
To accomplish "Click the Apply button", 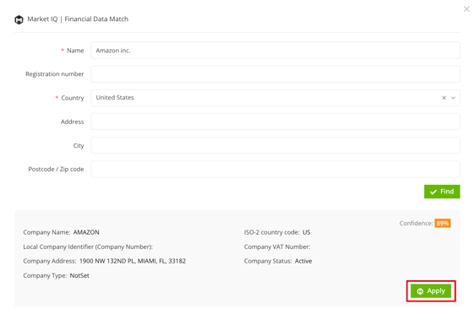I will (x=431, y=291).
